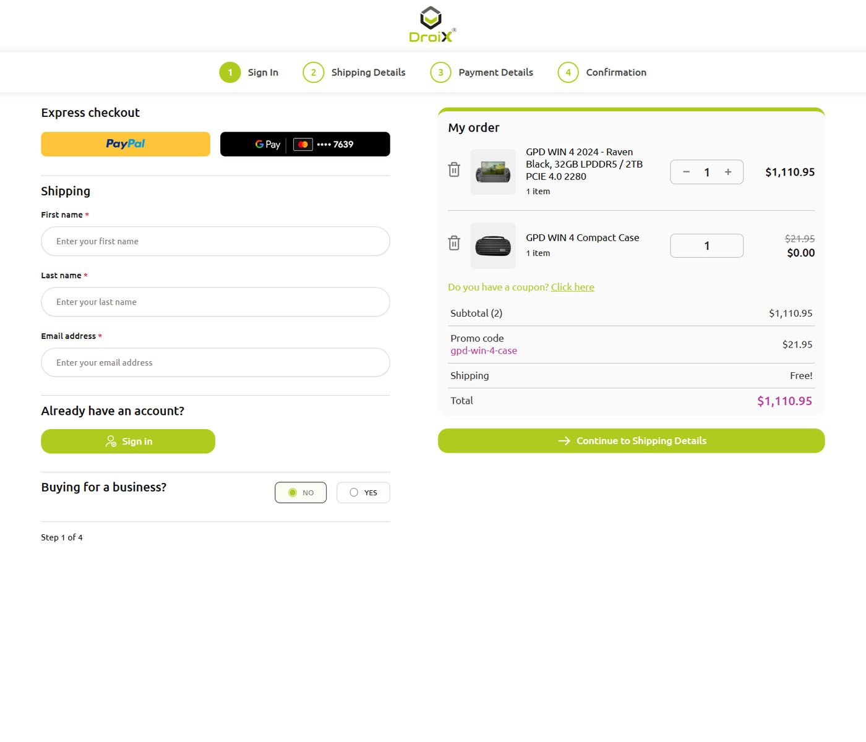Click the coupon 'Click here' link
This screenshot has height=742, width=866.
pos(573,287)
